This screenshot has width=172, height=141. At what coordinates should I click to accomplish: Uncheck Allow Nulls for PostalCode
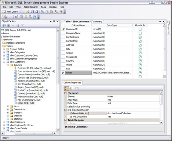[x=140, y=57]
